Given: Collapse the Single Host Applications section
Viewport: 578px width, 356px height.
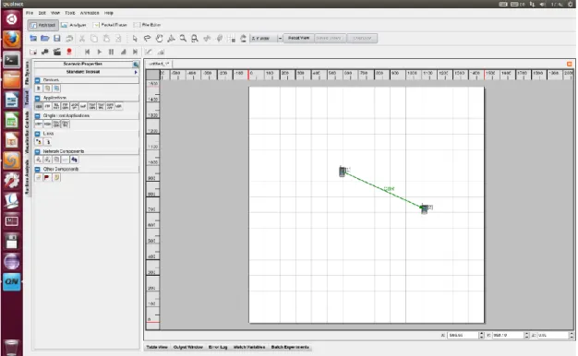Looking at the screenshot, I should coord(37,115).
